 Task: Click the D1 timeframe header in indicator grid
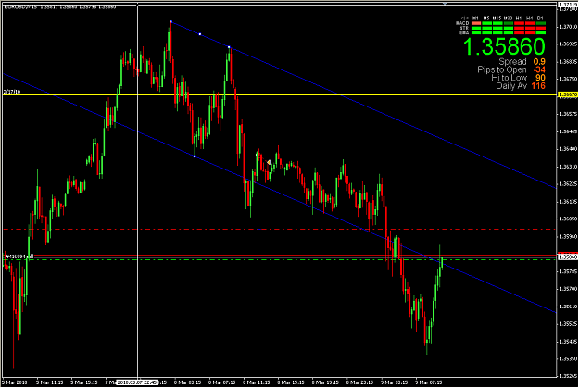[x=540, y=19]
